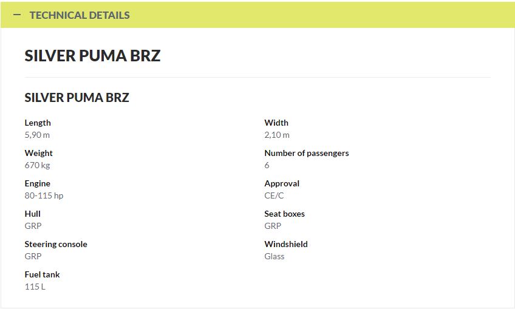The image size is (515, 309).
Task: Click the Silver Puma BRZ subheading
Action: [77, 98]
